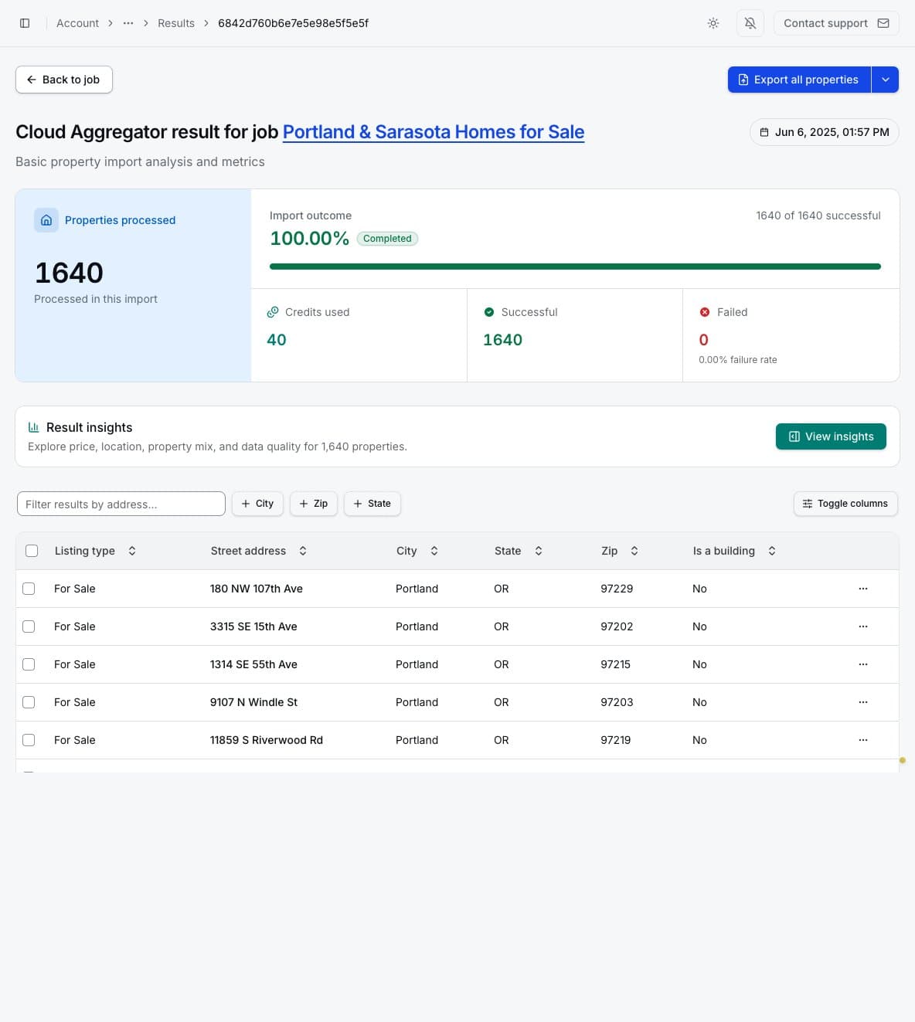Screen dimensions: 915x1022
Task: Click View insights button
Action: pyautogui.click(x=831, y=436)
